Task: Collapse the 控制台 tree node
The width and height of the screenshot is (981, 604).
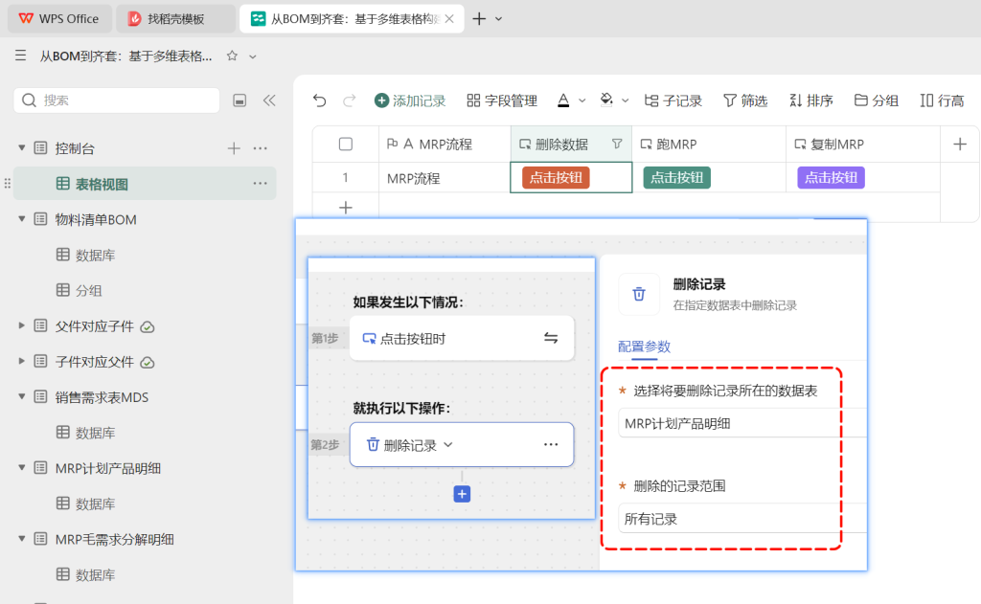Action: 22,148
